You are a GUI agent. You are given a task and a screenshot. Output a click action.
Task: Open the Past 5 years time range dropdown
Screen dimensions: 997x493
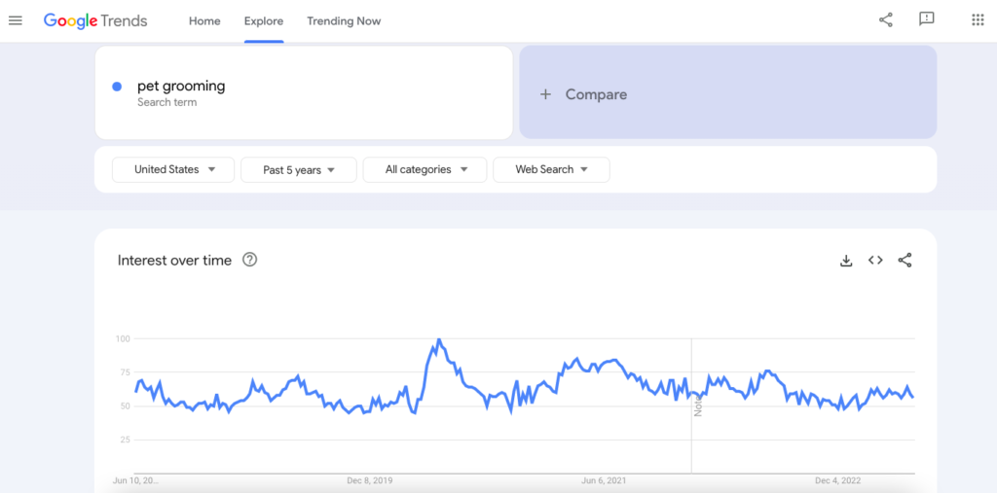coord(298,169)
